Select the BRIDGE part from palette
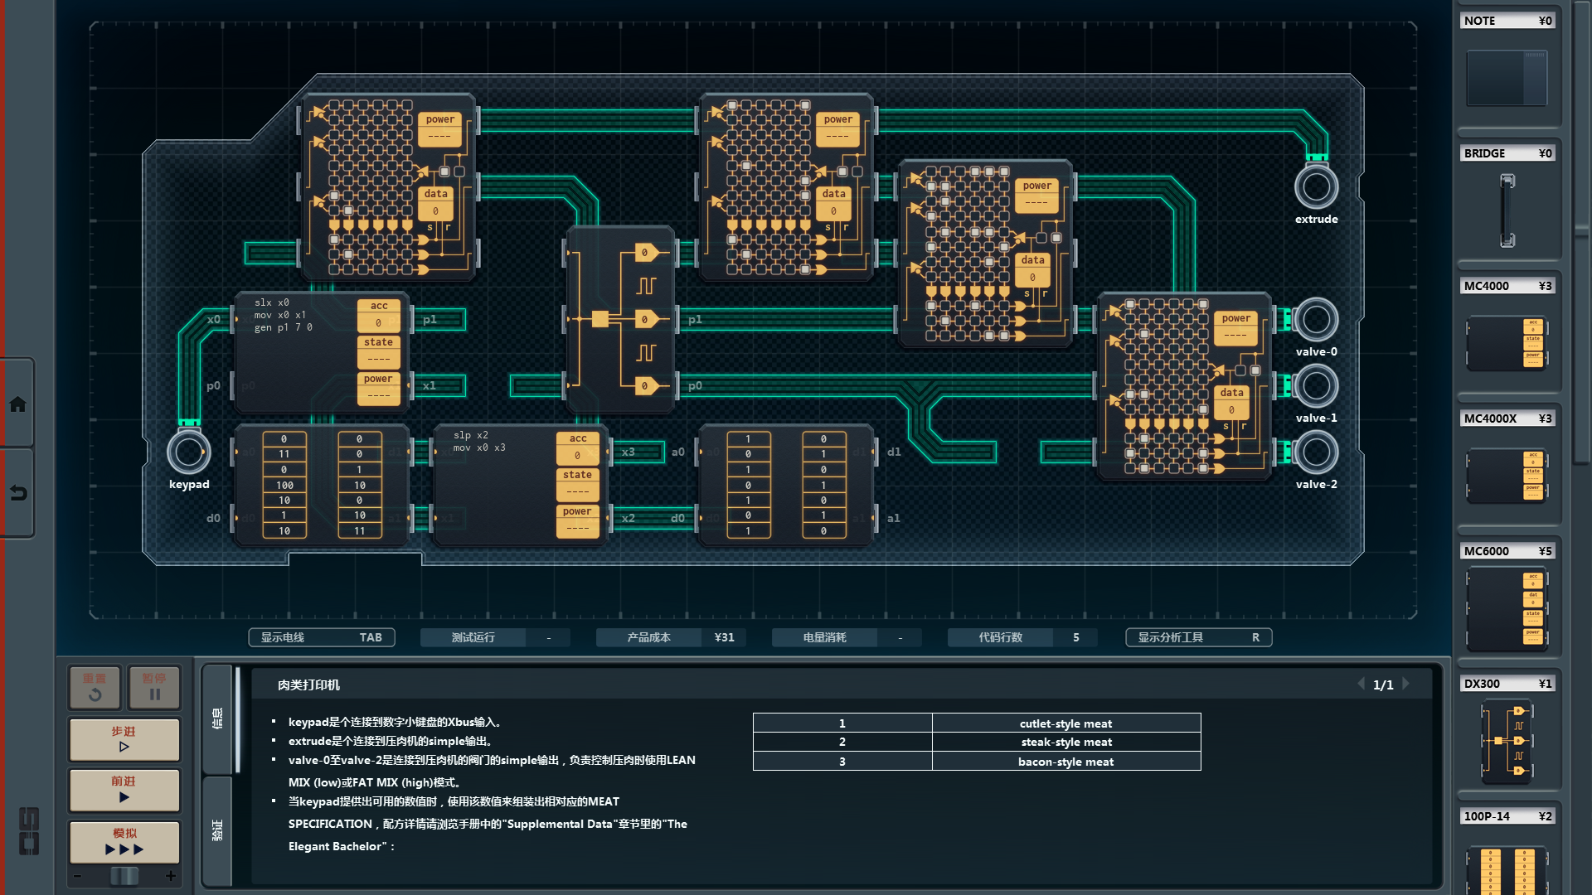Screen dimensions: 1592x895 pos(1507,210)
